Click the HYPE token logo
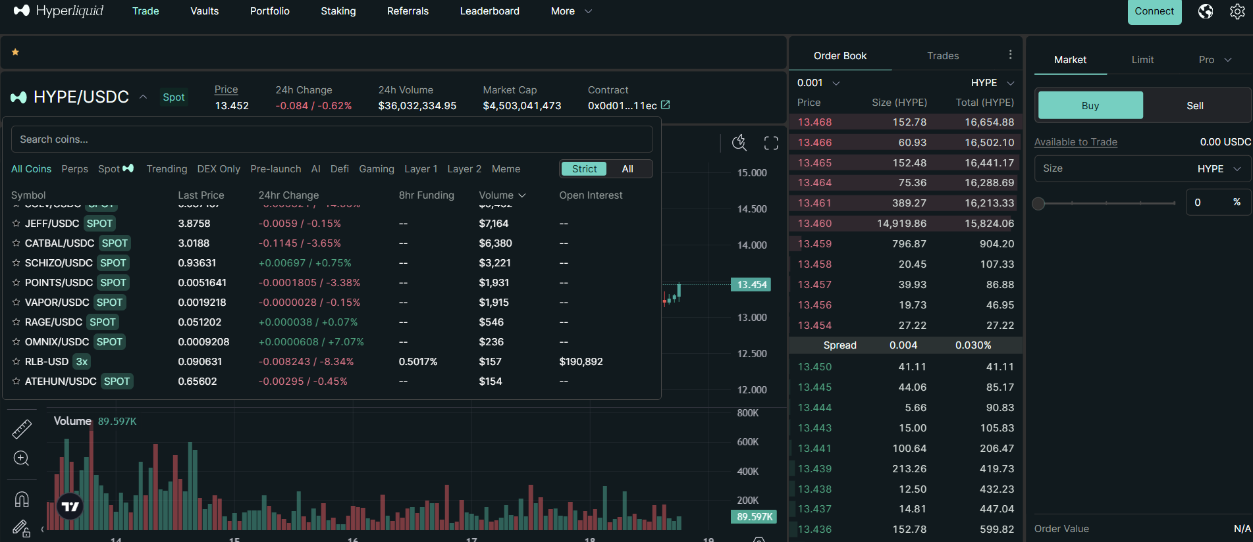This screenshot has height=542, width=1253. tap(18, 97)
